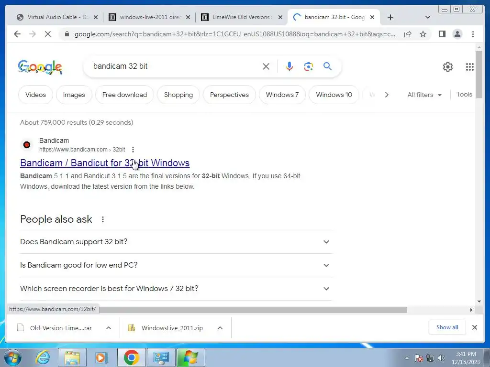The height and width of the screenshot is (367, 490).
Task: Open options for WindowsLive_2011.zip download
Action: 220,328
